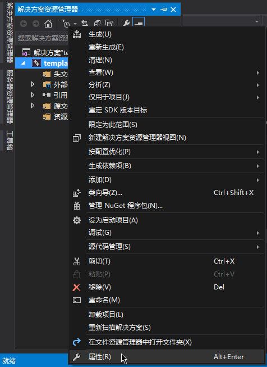267x367 pixels.
Task: Click the search solution explorer field
Action: pyautogui.click(x=43, y=38)
